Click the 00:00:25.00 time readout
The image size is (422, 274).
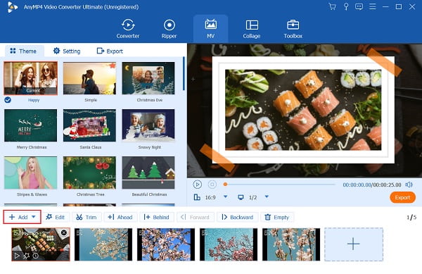click(387, 185)
